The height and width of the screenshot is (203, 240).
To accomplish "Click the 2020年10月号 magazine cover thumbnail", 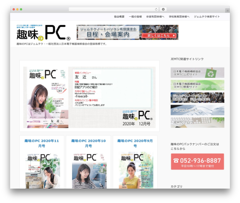I will (x=89, y=171).
